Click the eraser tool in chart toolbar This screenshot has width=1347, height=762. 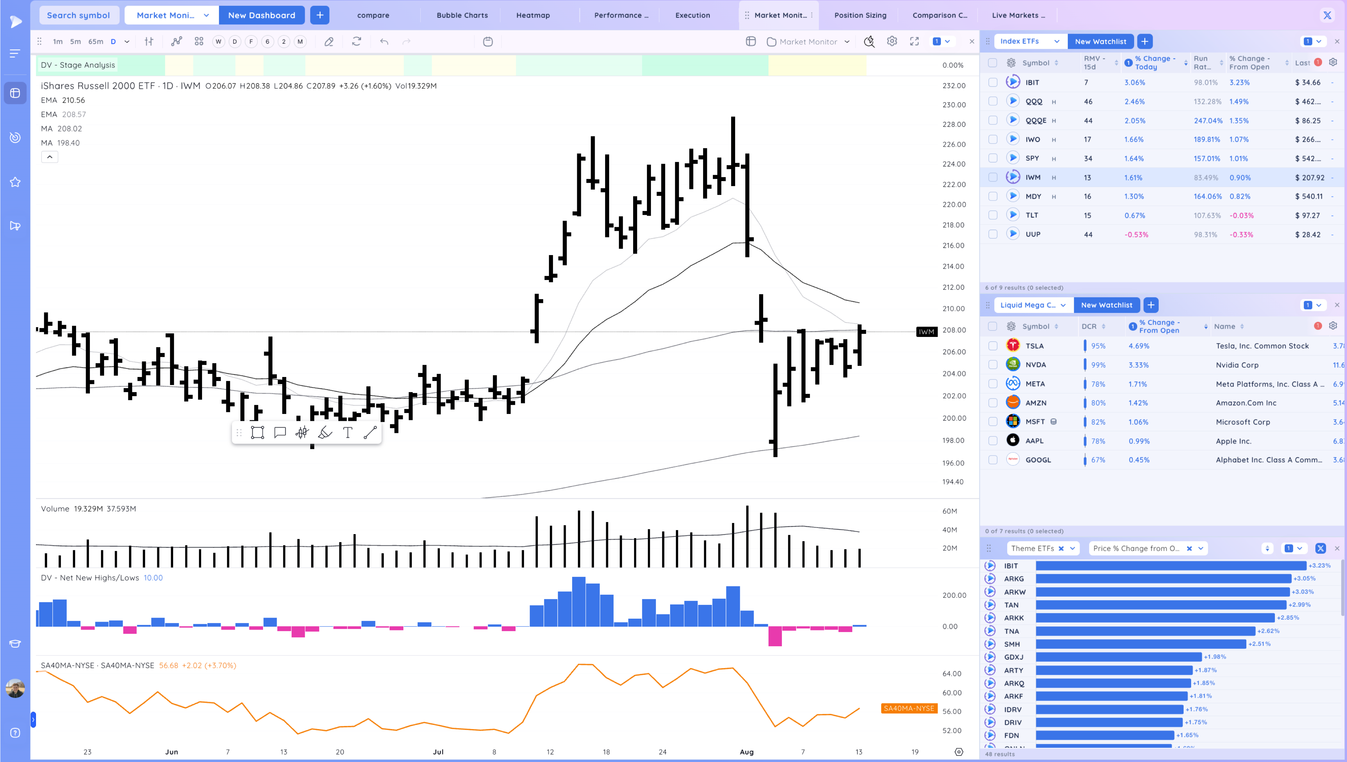(x=329, y=42)
